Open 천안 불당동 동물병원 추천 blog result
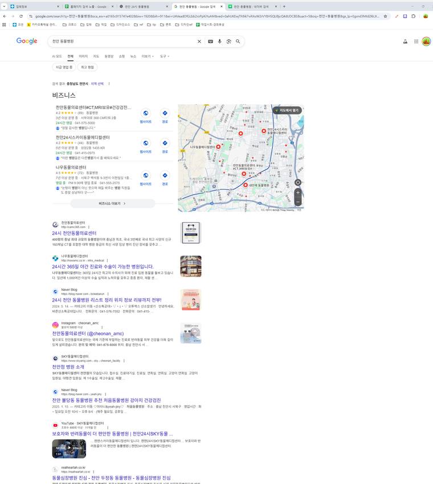 pos(107,400)
